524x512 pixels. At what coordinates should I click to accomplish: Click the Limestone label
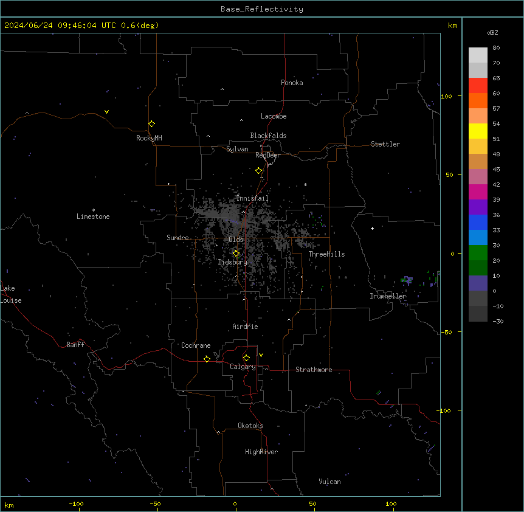tap(93, 216)
